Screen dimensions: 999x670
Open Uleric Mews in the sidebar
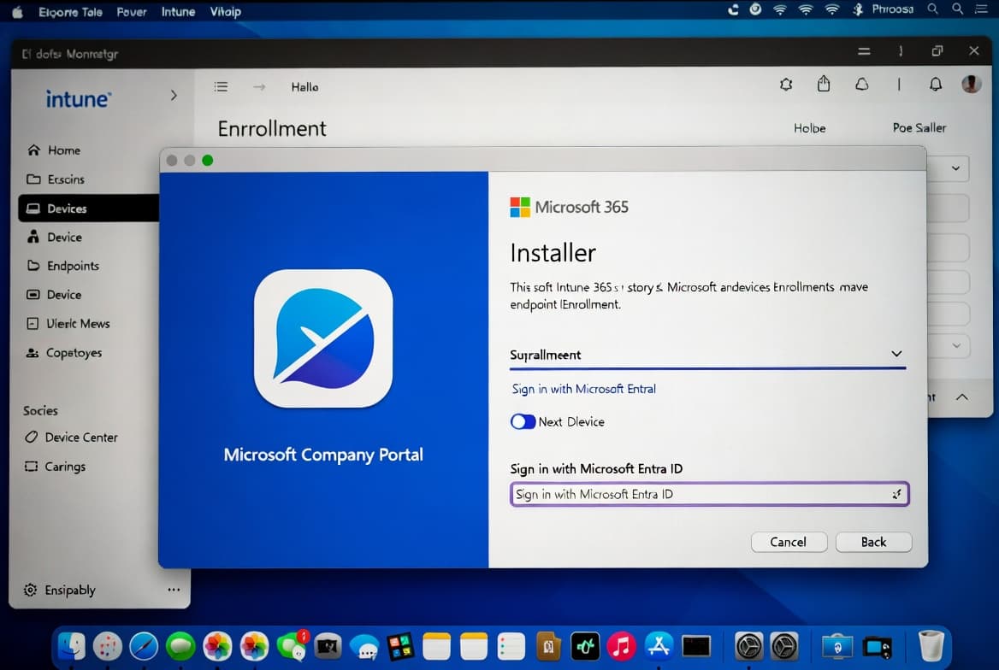[68, 324]
